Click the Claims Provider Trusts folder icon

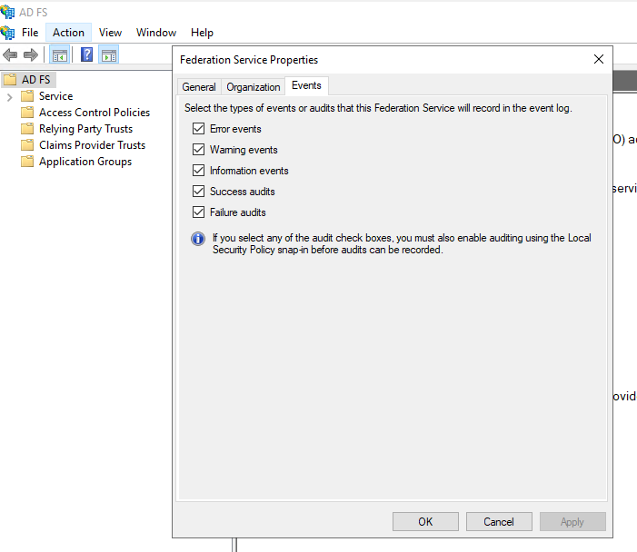pyautogui.click(x=27, y=145)
